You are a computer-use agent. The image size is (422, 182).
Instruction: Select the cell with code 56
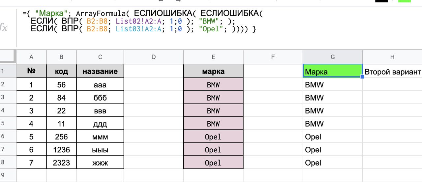coord(61,85)
